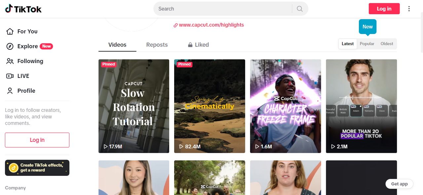Click the 82.4M view count

193,146
